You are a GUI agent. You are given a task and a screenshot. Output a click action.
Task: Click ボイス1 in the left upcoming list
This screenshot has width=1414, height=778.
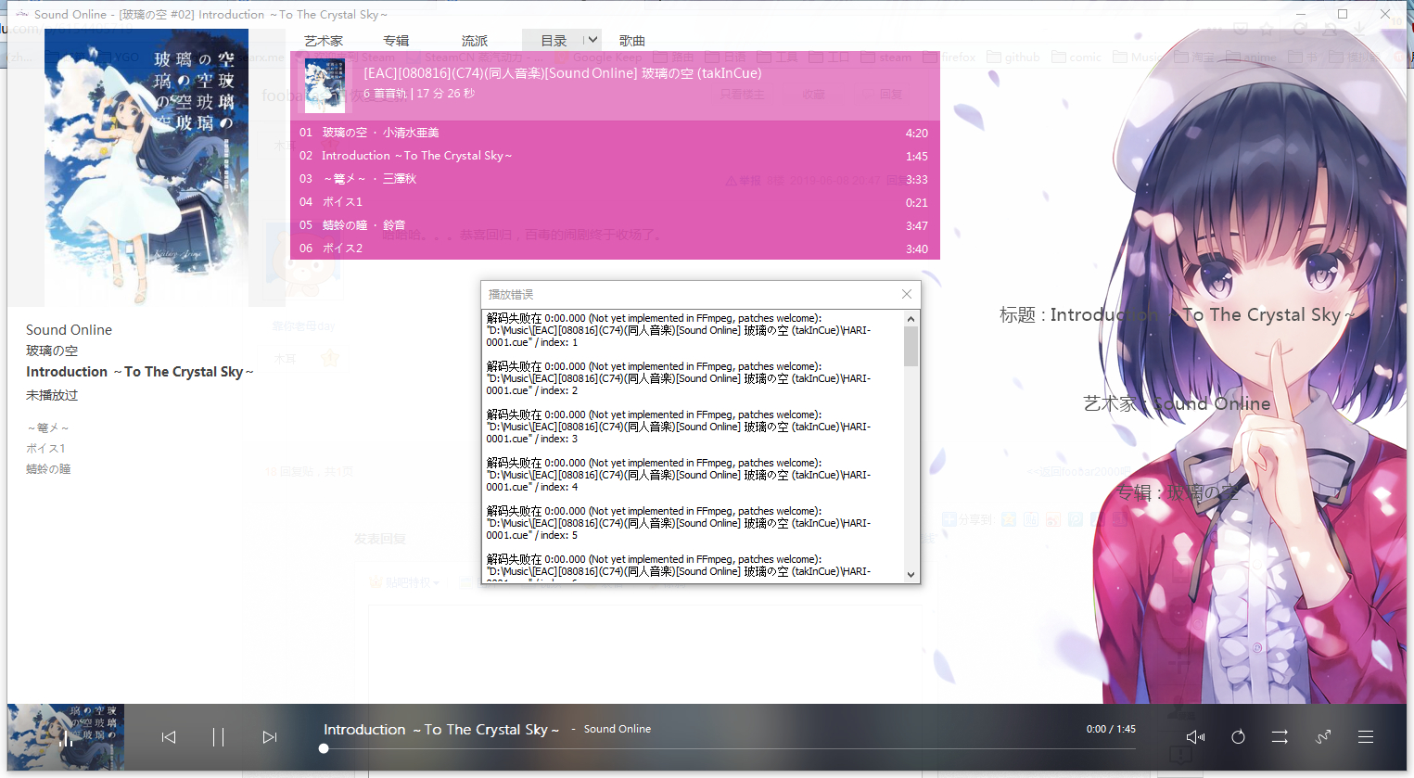tap(45, 448)
